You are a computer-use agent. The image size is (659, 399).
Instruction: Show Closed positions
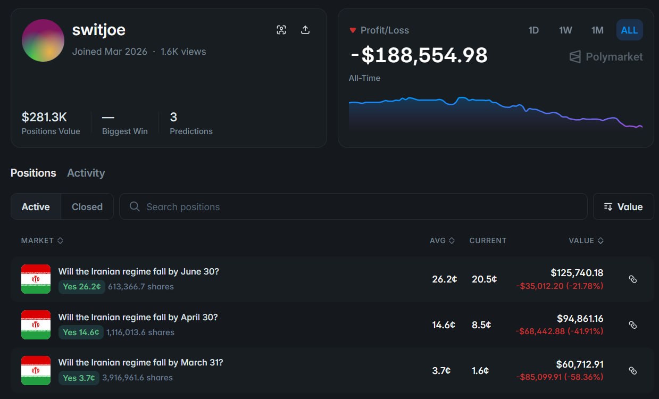coord(87,207)
